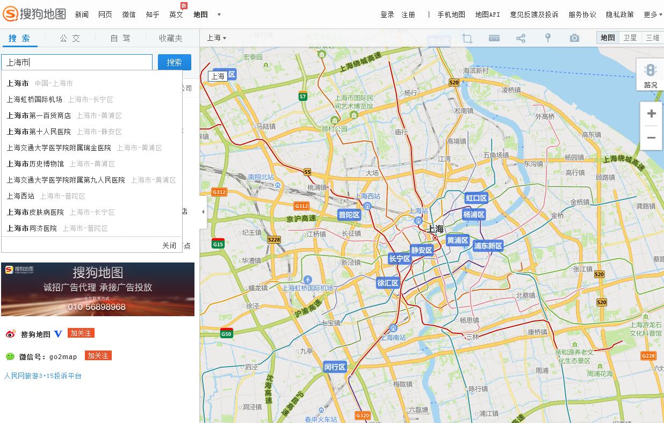Click the map marker pin tool
Viewport: 664px width, 423px height.
pyautogui.click(x=547, y=38)
